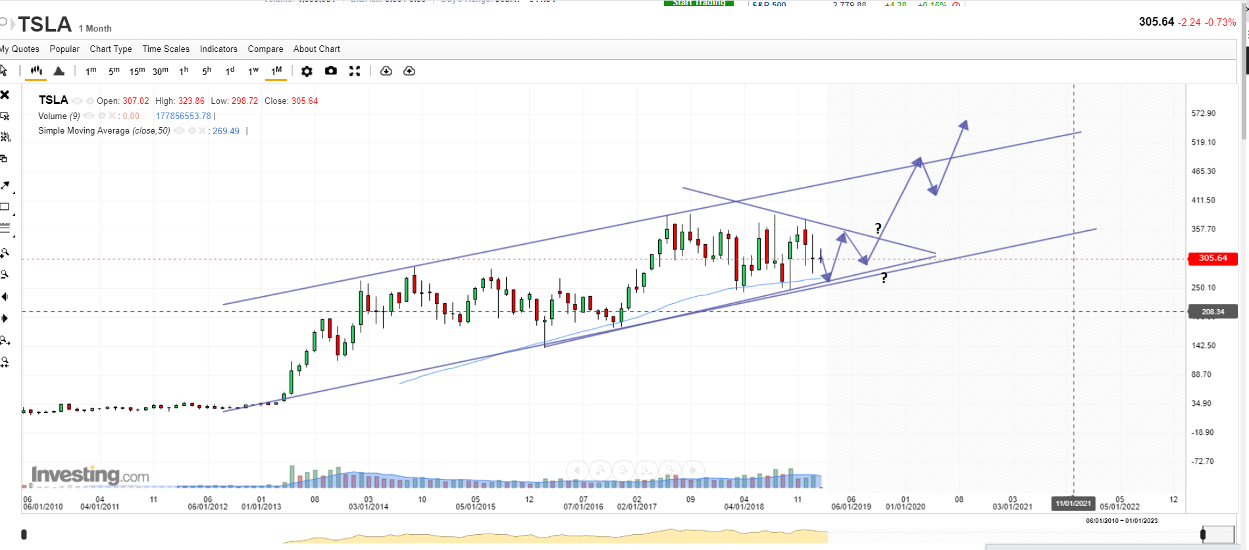The image size is (1249, 550).
Task: Take a chart snapshot with camera icon
Action: point(331,71)
